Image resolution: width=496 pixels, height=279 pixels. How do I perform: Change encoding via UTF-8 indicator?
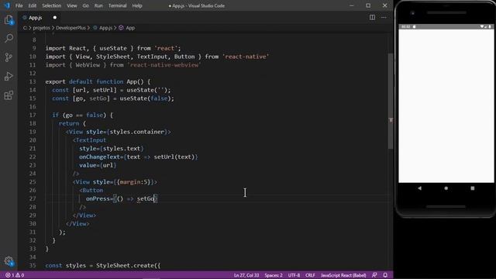pyautogui.click(x=294, y=275)
